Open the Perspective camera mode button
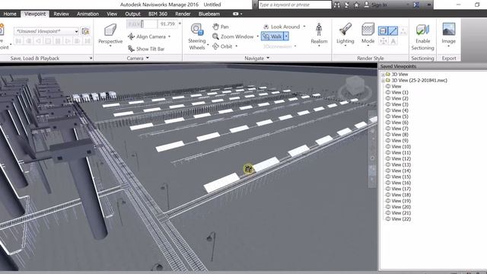The height and width of the screenshot is (274, 487). pos(110,35)
